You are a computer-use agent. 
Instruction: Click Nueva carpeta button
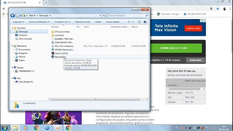point(113,22)
